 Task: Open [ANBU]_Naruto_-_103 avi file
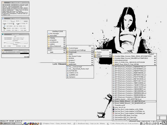click(x=134, y=99)
